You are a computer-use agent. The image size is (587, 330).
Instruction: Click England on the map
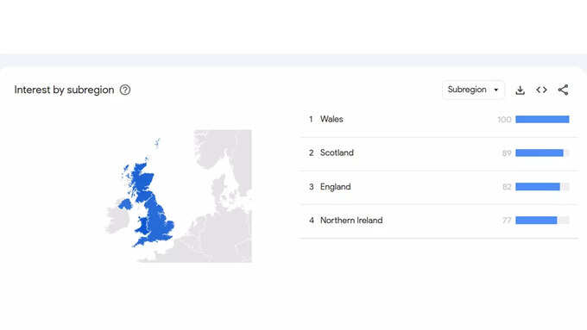160,222
